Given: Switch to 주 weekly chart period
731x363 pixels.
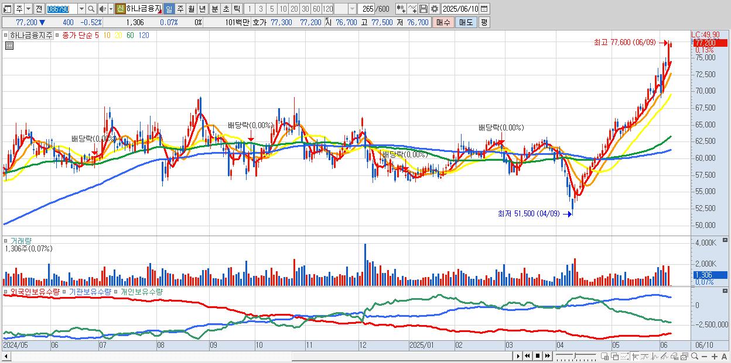Looking at the screenshot, I should coord(180,9).
